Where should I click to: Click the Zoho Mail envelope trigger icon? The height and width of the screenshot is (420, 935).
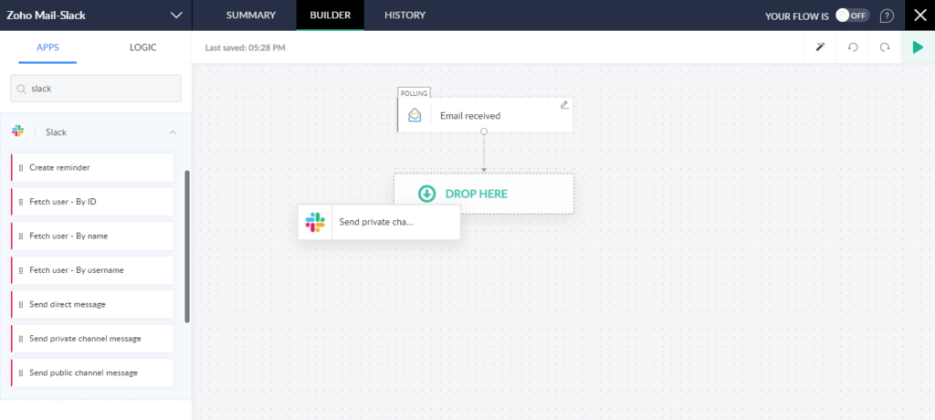415,115
